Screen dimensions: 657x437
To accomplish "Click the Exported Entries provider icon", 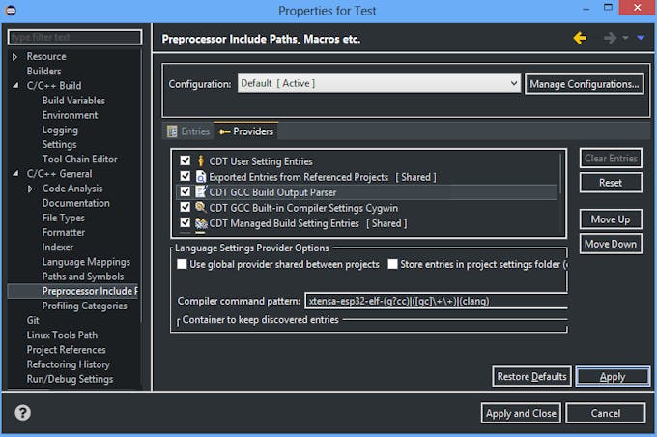I will coord(201,177).
